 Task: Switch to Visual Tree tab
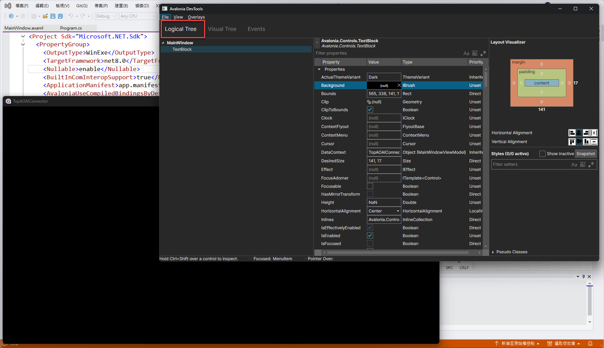(222, 29)
